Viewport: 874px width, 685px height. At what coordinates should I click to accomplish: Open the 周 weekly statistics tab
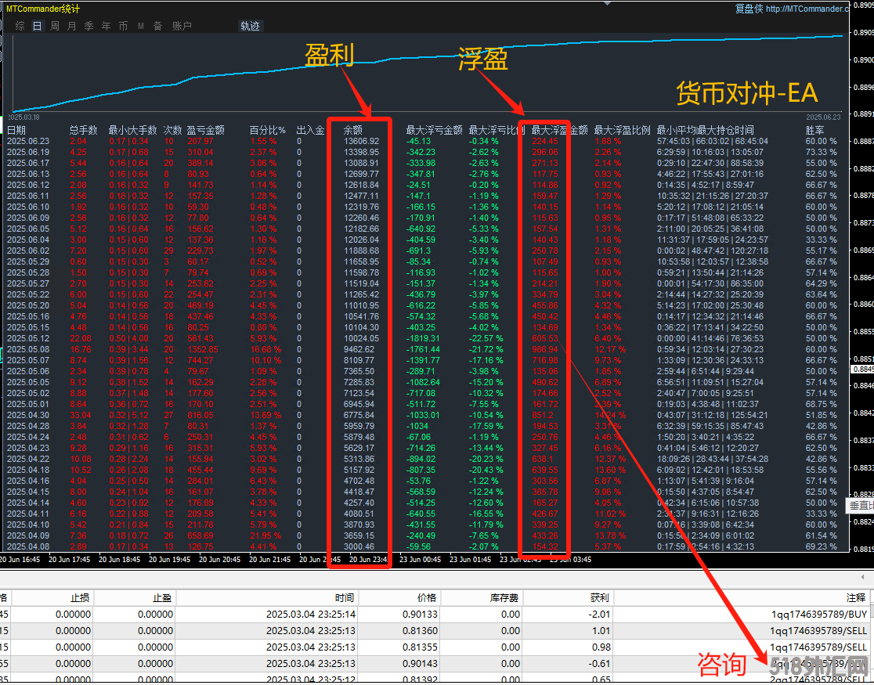pyautogui.click(x=55, y=26)
